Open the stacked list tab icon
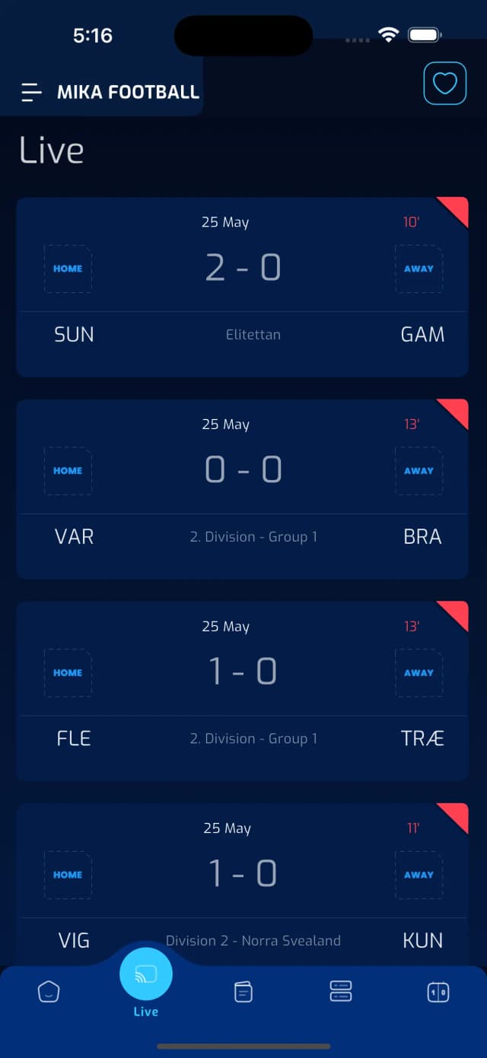487x1058 pixels. click(x=340, y=990)
